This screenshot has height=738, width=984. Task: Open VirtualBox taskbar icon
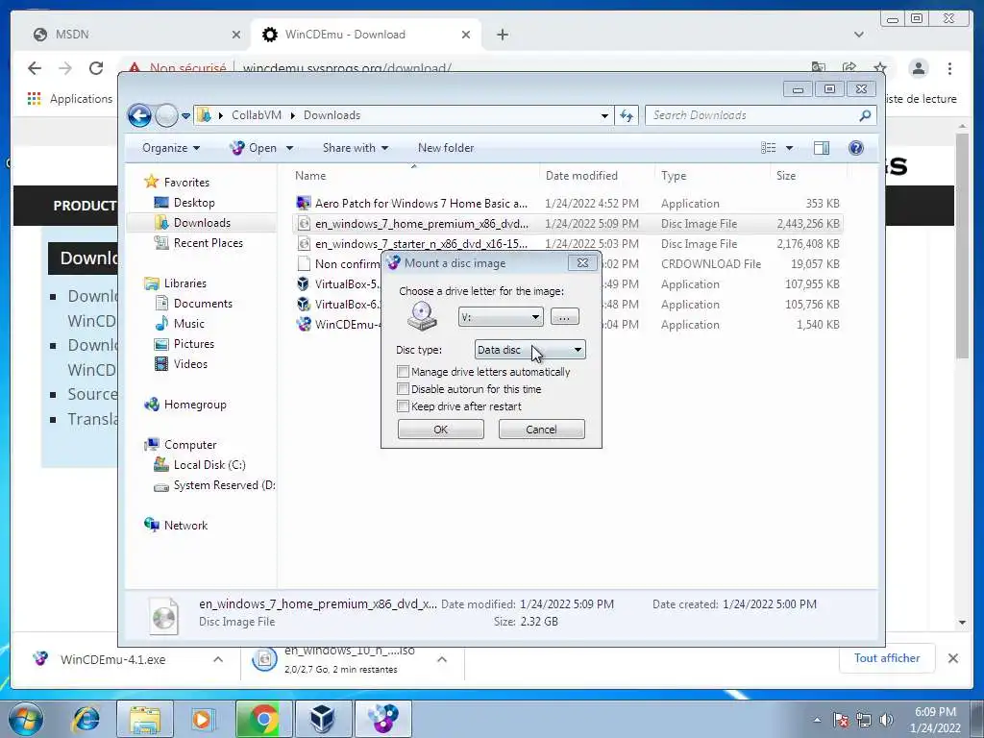click(x=323, y=719)
